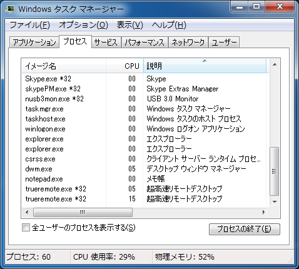This screenshot has height=269, width=299.
Task: Sort by the CPU column header
Action: point(124,66)
